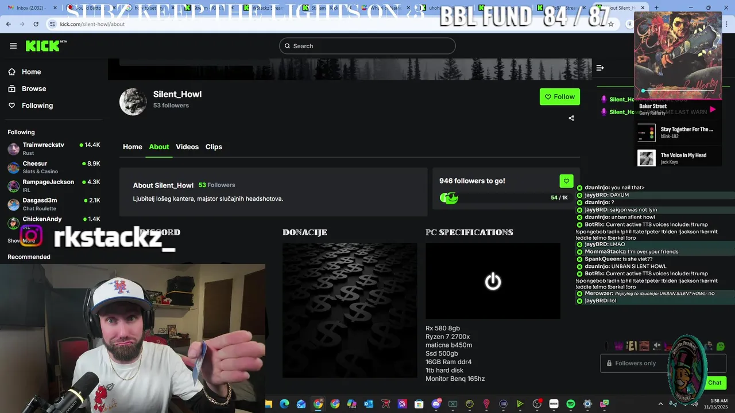Screen dimensions: 735x413
Task: Click the Baker Street track progress slider
Action: tap(678, 91)
